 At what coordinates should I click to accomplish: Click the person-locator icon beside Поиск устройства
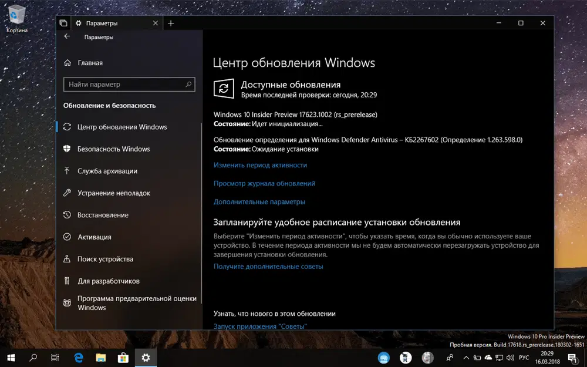67,259
